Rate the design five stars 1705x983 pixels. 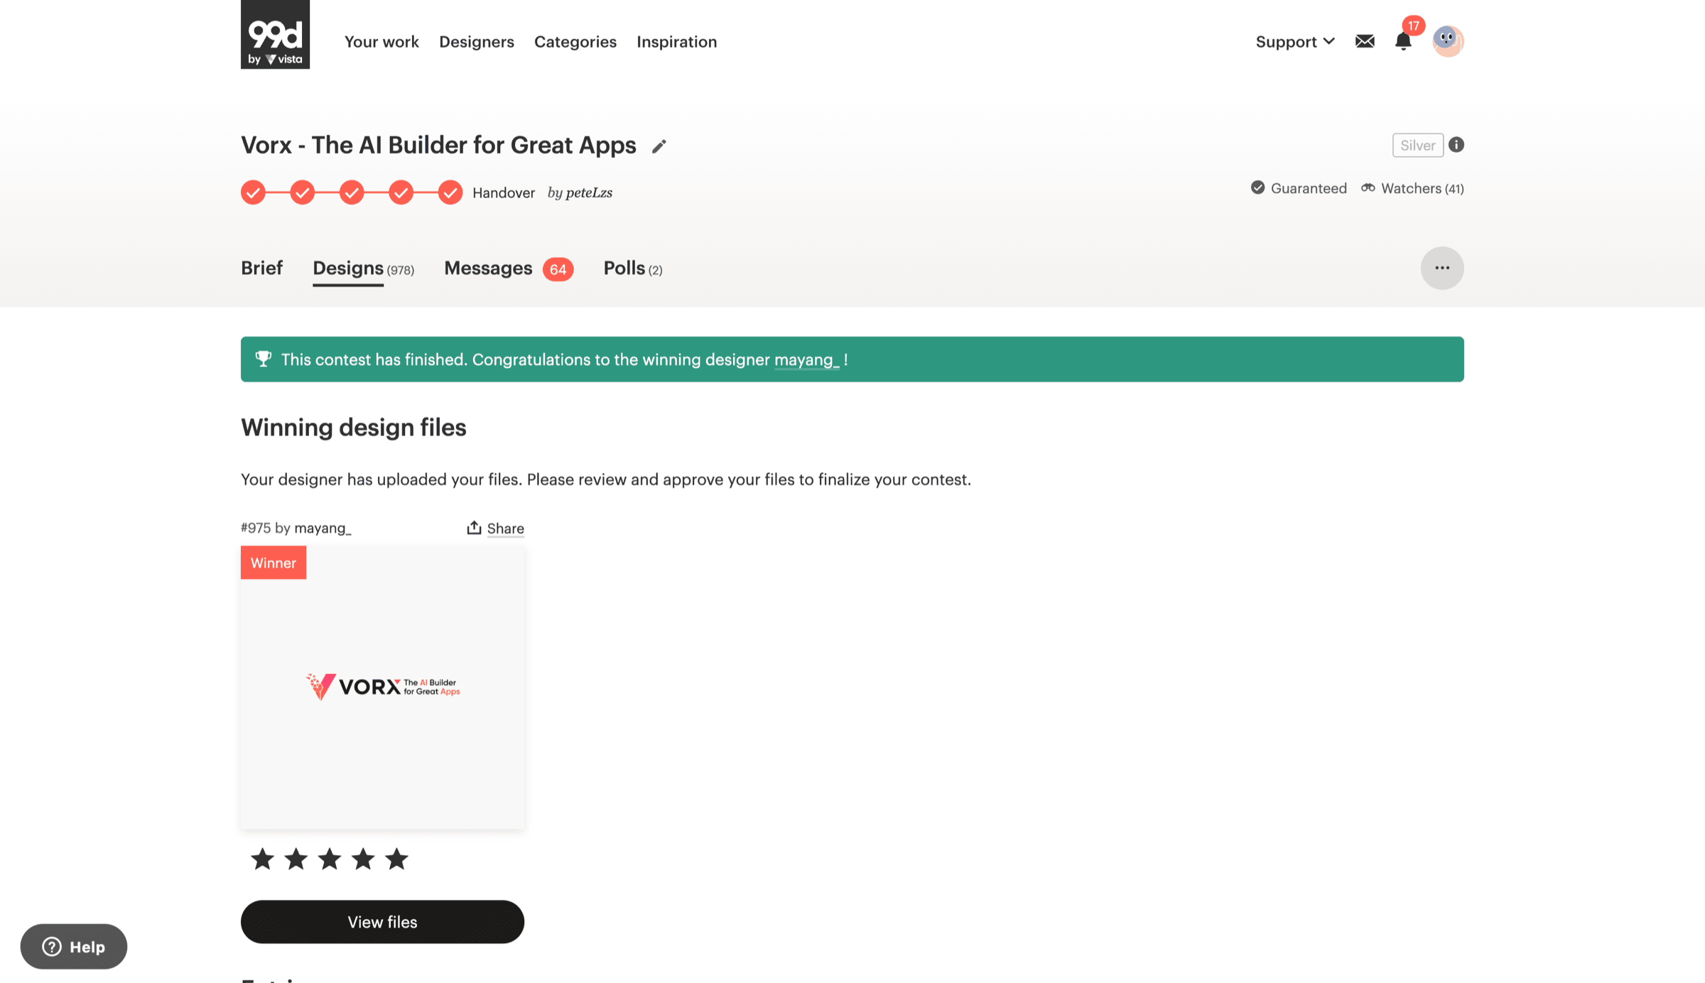point(396,859)
